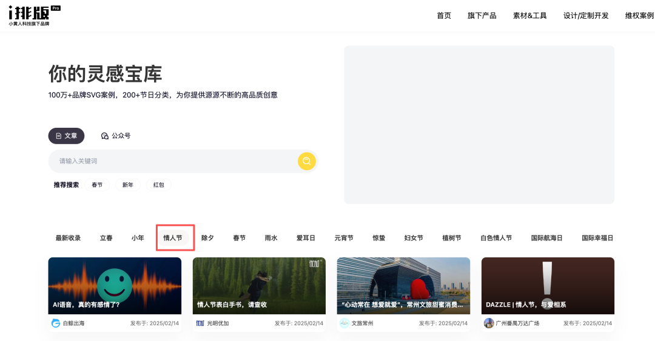Image resolution: width=655 pixels, height=341 pixels.
Task: Open the 常州文旅甜蜜消费 article thumbnail
Action: 403,286
